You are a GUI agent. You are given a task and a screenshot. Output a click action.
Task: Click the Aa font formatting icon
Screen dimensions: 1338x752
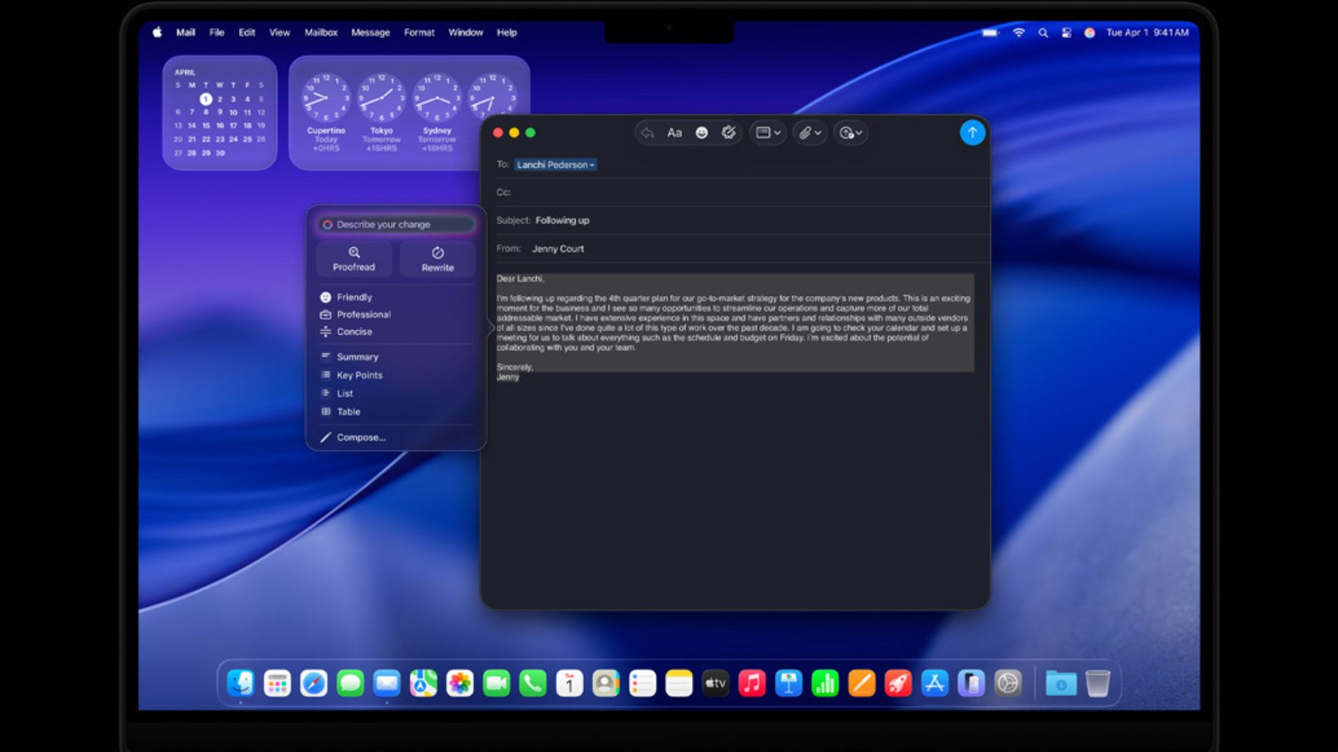pyautogui.click(x=674, y=132)
